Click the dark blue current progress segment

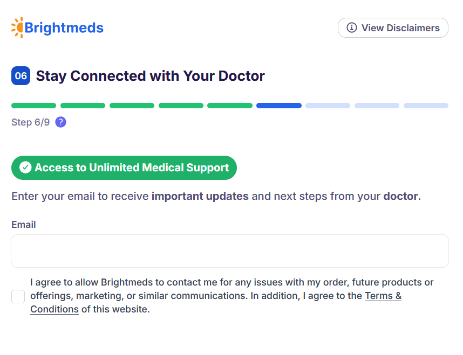pyautogui.click(x=279, y=106)
